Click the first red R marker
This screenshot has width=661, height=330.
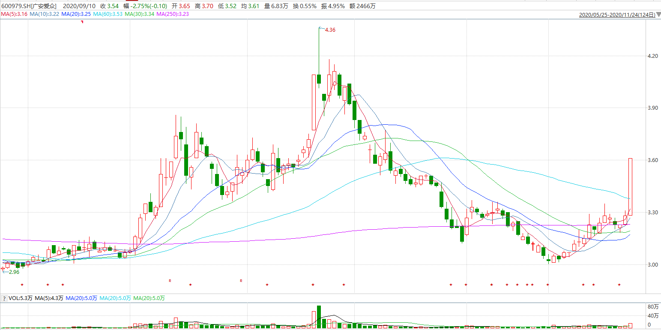click(x=170, y=281)
